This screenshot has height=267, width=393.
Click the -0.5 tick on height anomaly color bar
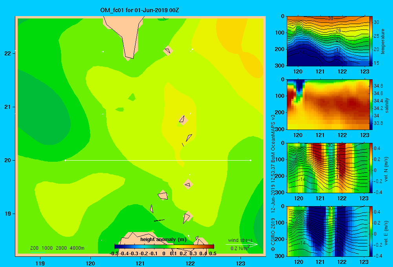114,254
